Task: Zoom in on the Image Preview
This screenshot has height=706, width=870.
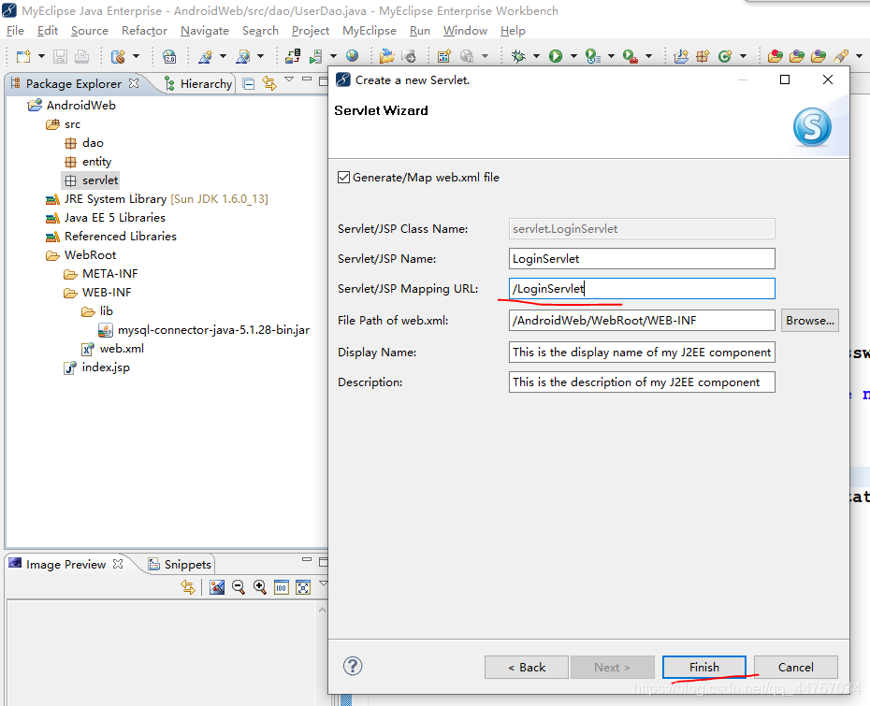Action: pos(259,586)
